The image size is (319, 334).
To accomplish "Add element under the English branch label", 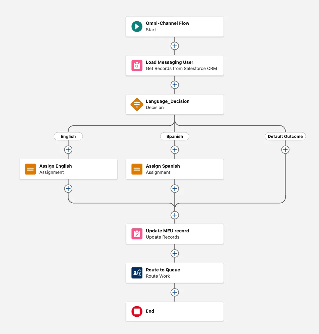I will (x=68, y=150).
